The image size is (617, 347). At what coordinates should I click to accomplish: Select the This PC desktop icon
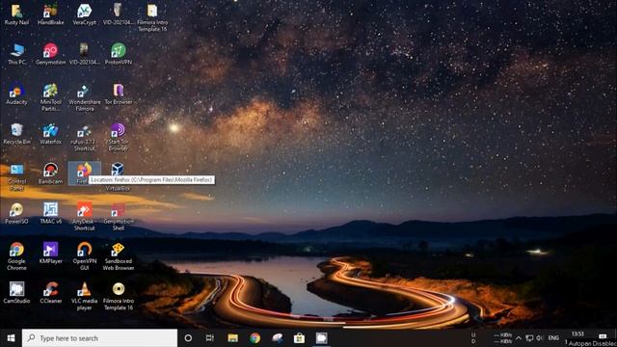point(16,54)
